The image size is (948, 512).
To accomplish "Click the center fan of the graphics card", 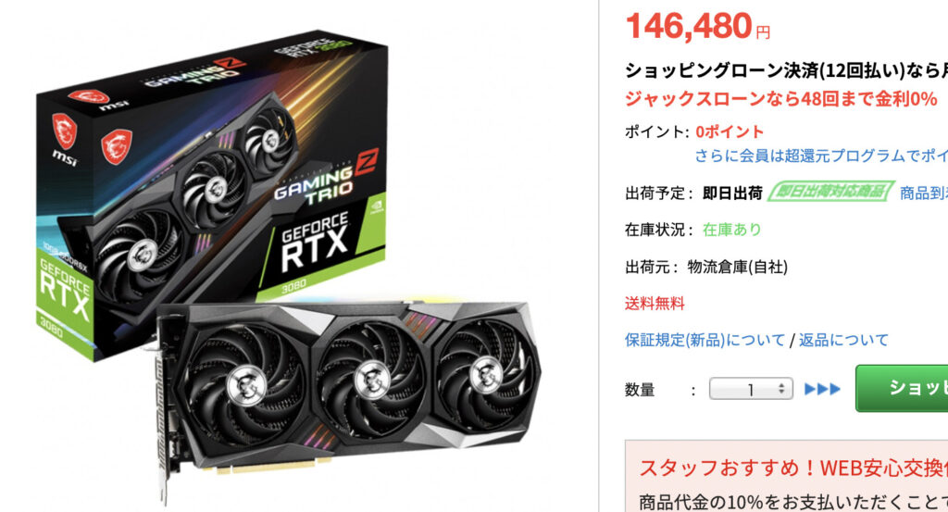I will pyautogui.click(x=371, y=380).
